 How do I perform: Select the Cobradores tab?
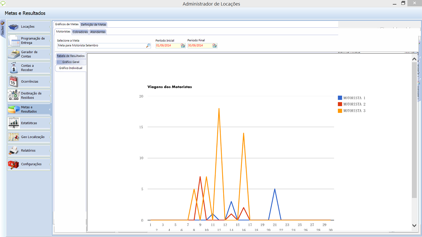[80, 32]
